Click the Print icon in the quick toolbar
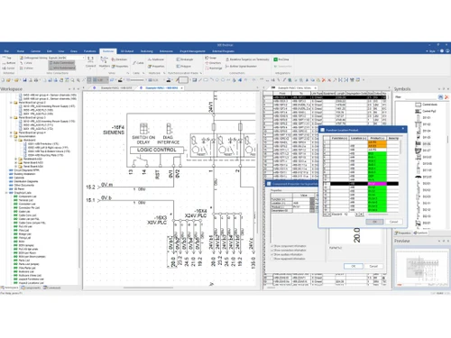The width and height of the screenshot is (451, 338). click(36, 80)
